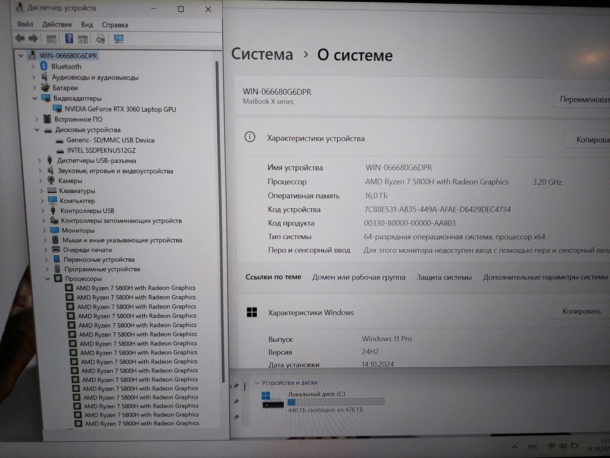Click the info icon beside Характеристики устройства
The height and width of the screenshot is (458, 610).
click(250, 137)
